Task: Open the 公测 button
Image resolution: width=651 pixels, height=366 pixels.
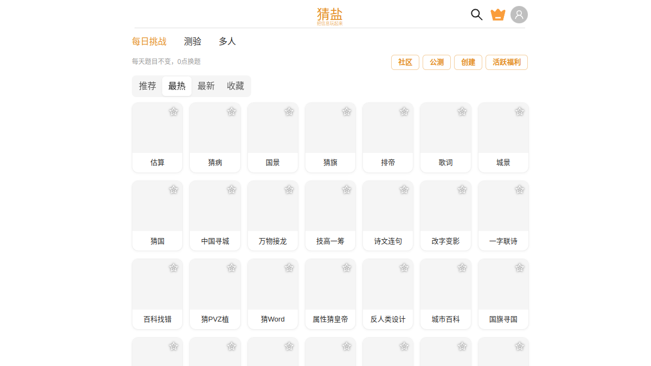Action: point(437,62)
